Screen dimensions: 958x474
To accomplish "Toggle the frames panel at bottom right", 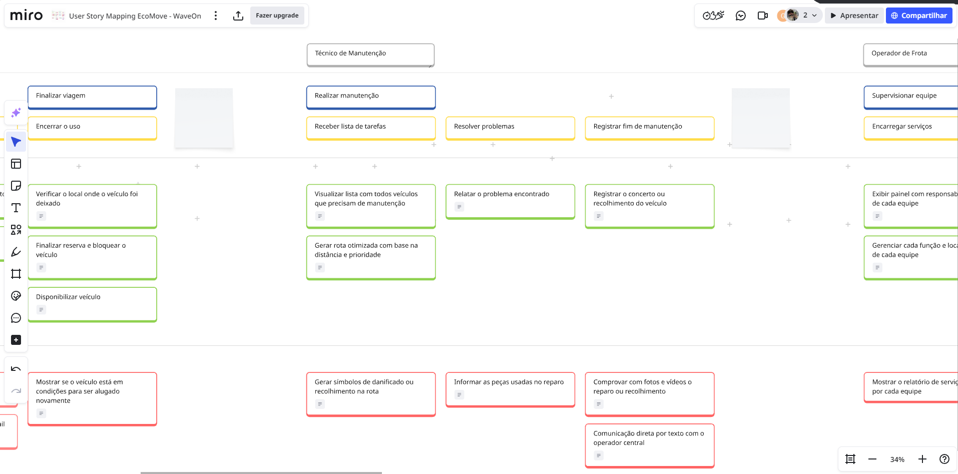I will [850, 459].
